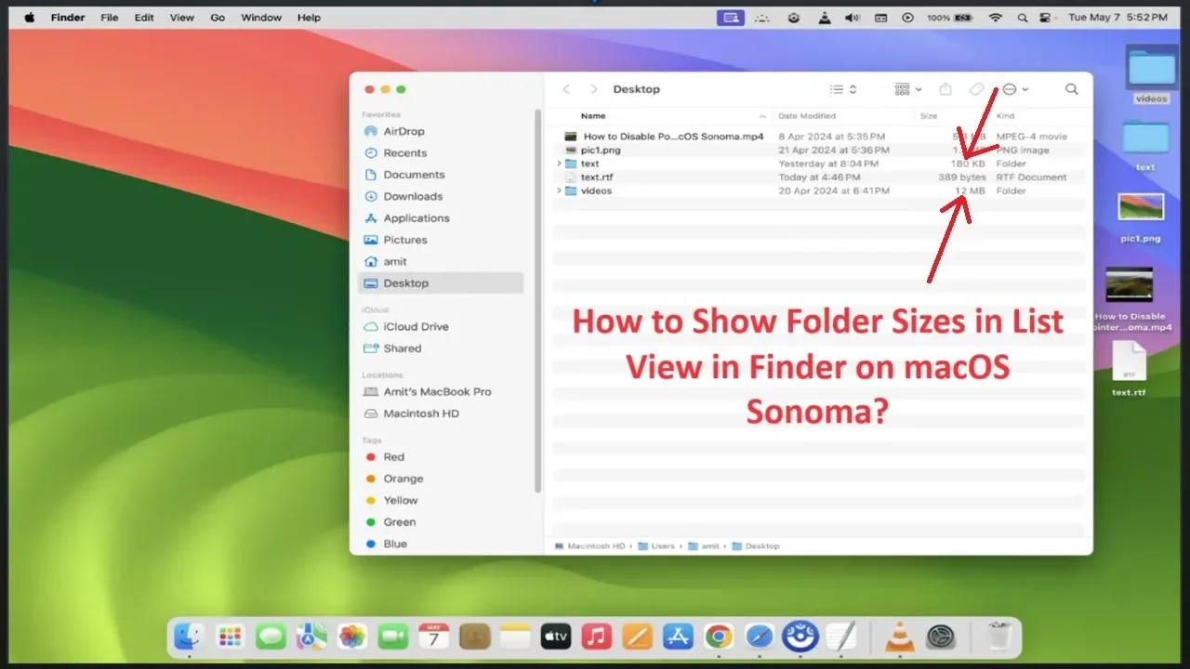Screen dimensions: 1190x669
Task: Sort by the Date Modified column header
Action: pos(807,116)
